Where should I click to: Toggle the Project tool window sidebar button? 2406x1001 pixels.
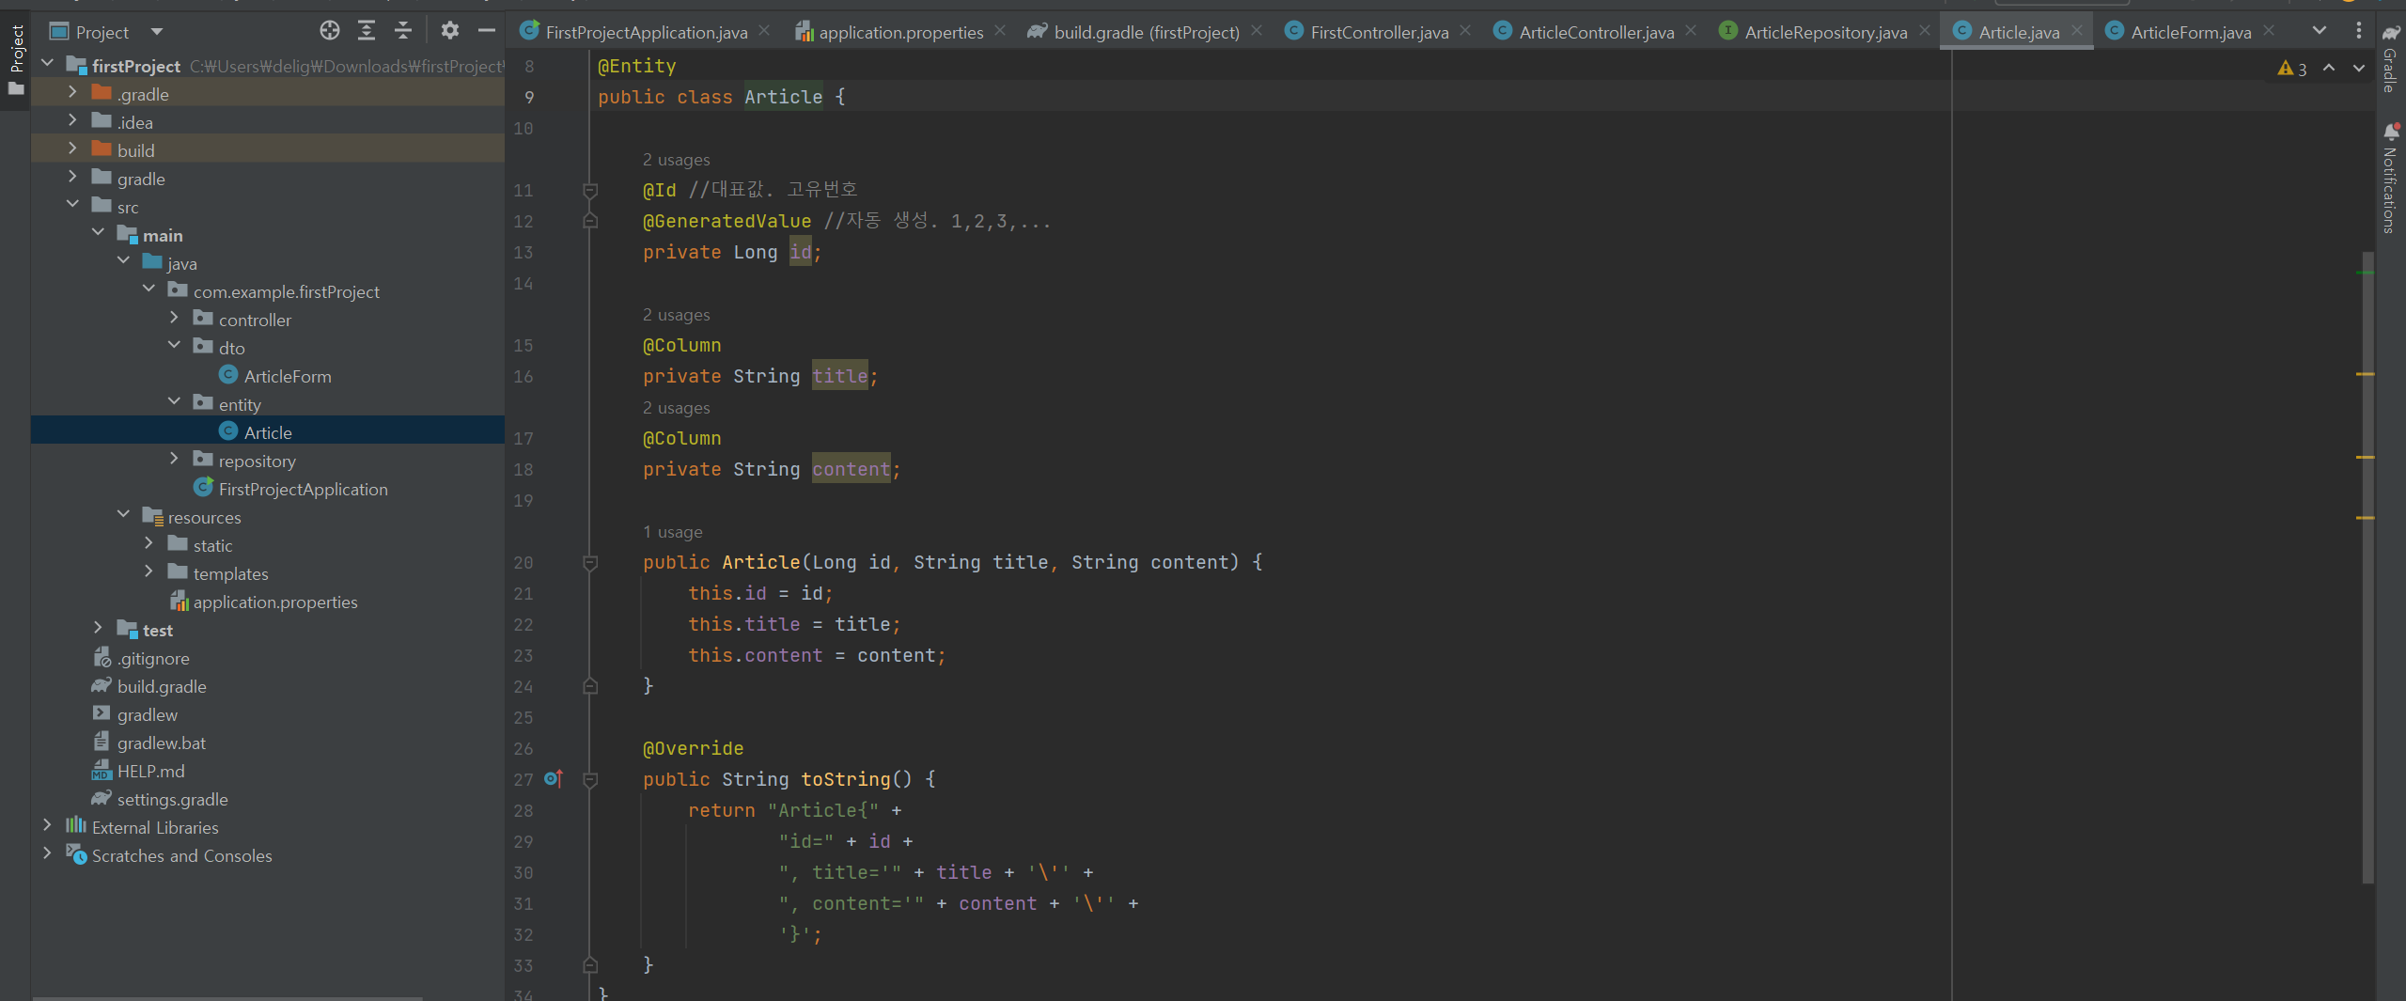click(x=16, y=60)
